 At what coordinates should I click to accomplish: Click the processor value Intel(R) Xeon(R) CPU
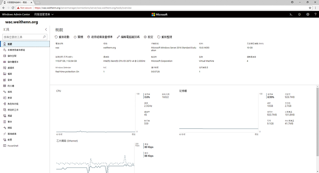124,61
